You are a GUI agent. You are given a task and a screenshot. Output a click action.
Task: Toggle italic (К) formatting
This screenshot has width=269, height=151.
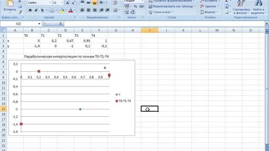click(36, 10)
